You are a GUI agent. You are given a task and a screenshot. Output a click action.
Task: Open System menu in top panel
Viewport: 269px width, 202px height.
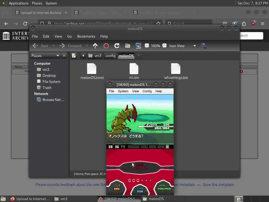tap(51, 3)
